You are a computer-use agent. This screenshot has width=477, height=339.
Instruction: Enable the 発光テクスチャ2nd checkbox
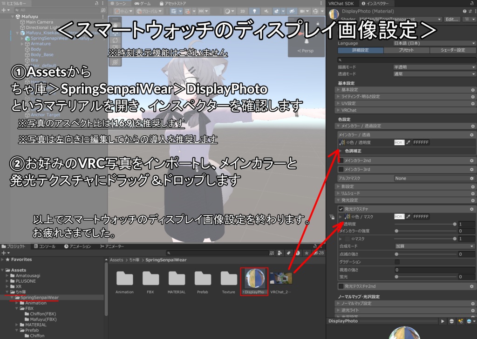341,286
